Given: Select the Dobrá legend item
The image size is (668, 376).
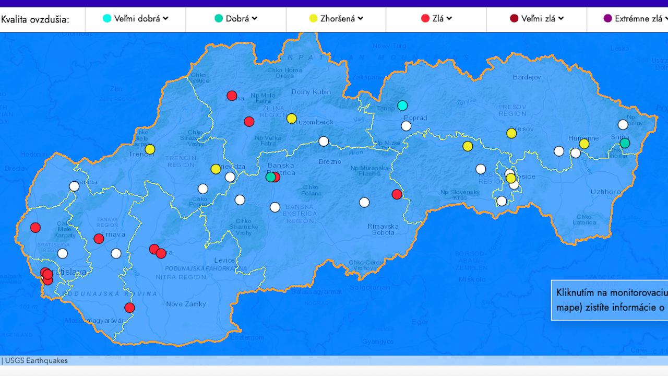Looking at the screenshot, I should (x=236, y=19).
